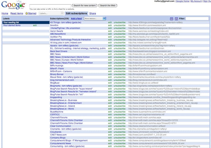Unsubscribe from Computerworld Blogs - IT Management
This screenshot has height=148, width=211.
click(x=119, y=140)
